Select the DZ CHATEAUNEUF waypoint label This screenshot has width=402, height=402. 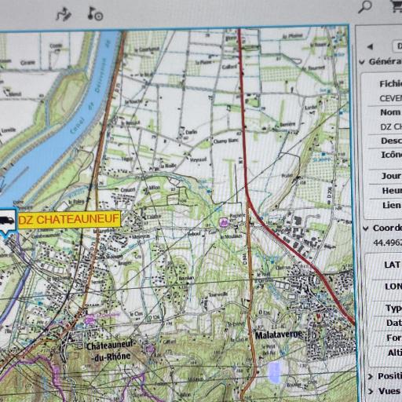click(69, 220)
